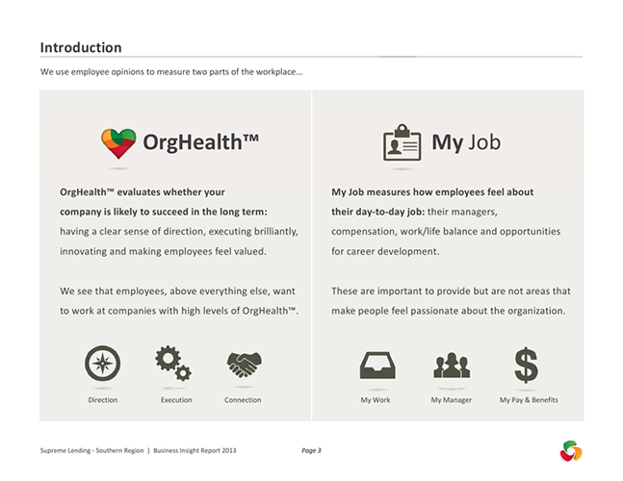Click the colorful logo in the footer
The width and height of the screenshot is (623, 481).
pos(571,450)
